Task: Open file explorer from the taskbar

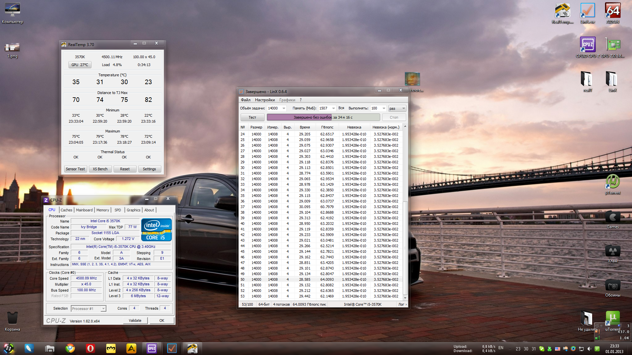Action: (x=50, y=348)
